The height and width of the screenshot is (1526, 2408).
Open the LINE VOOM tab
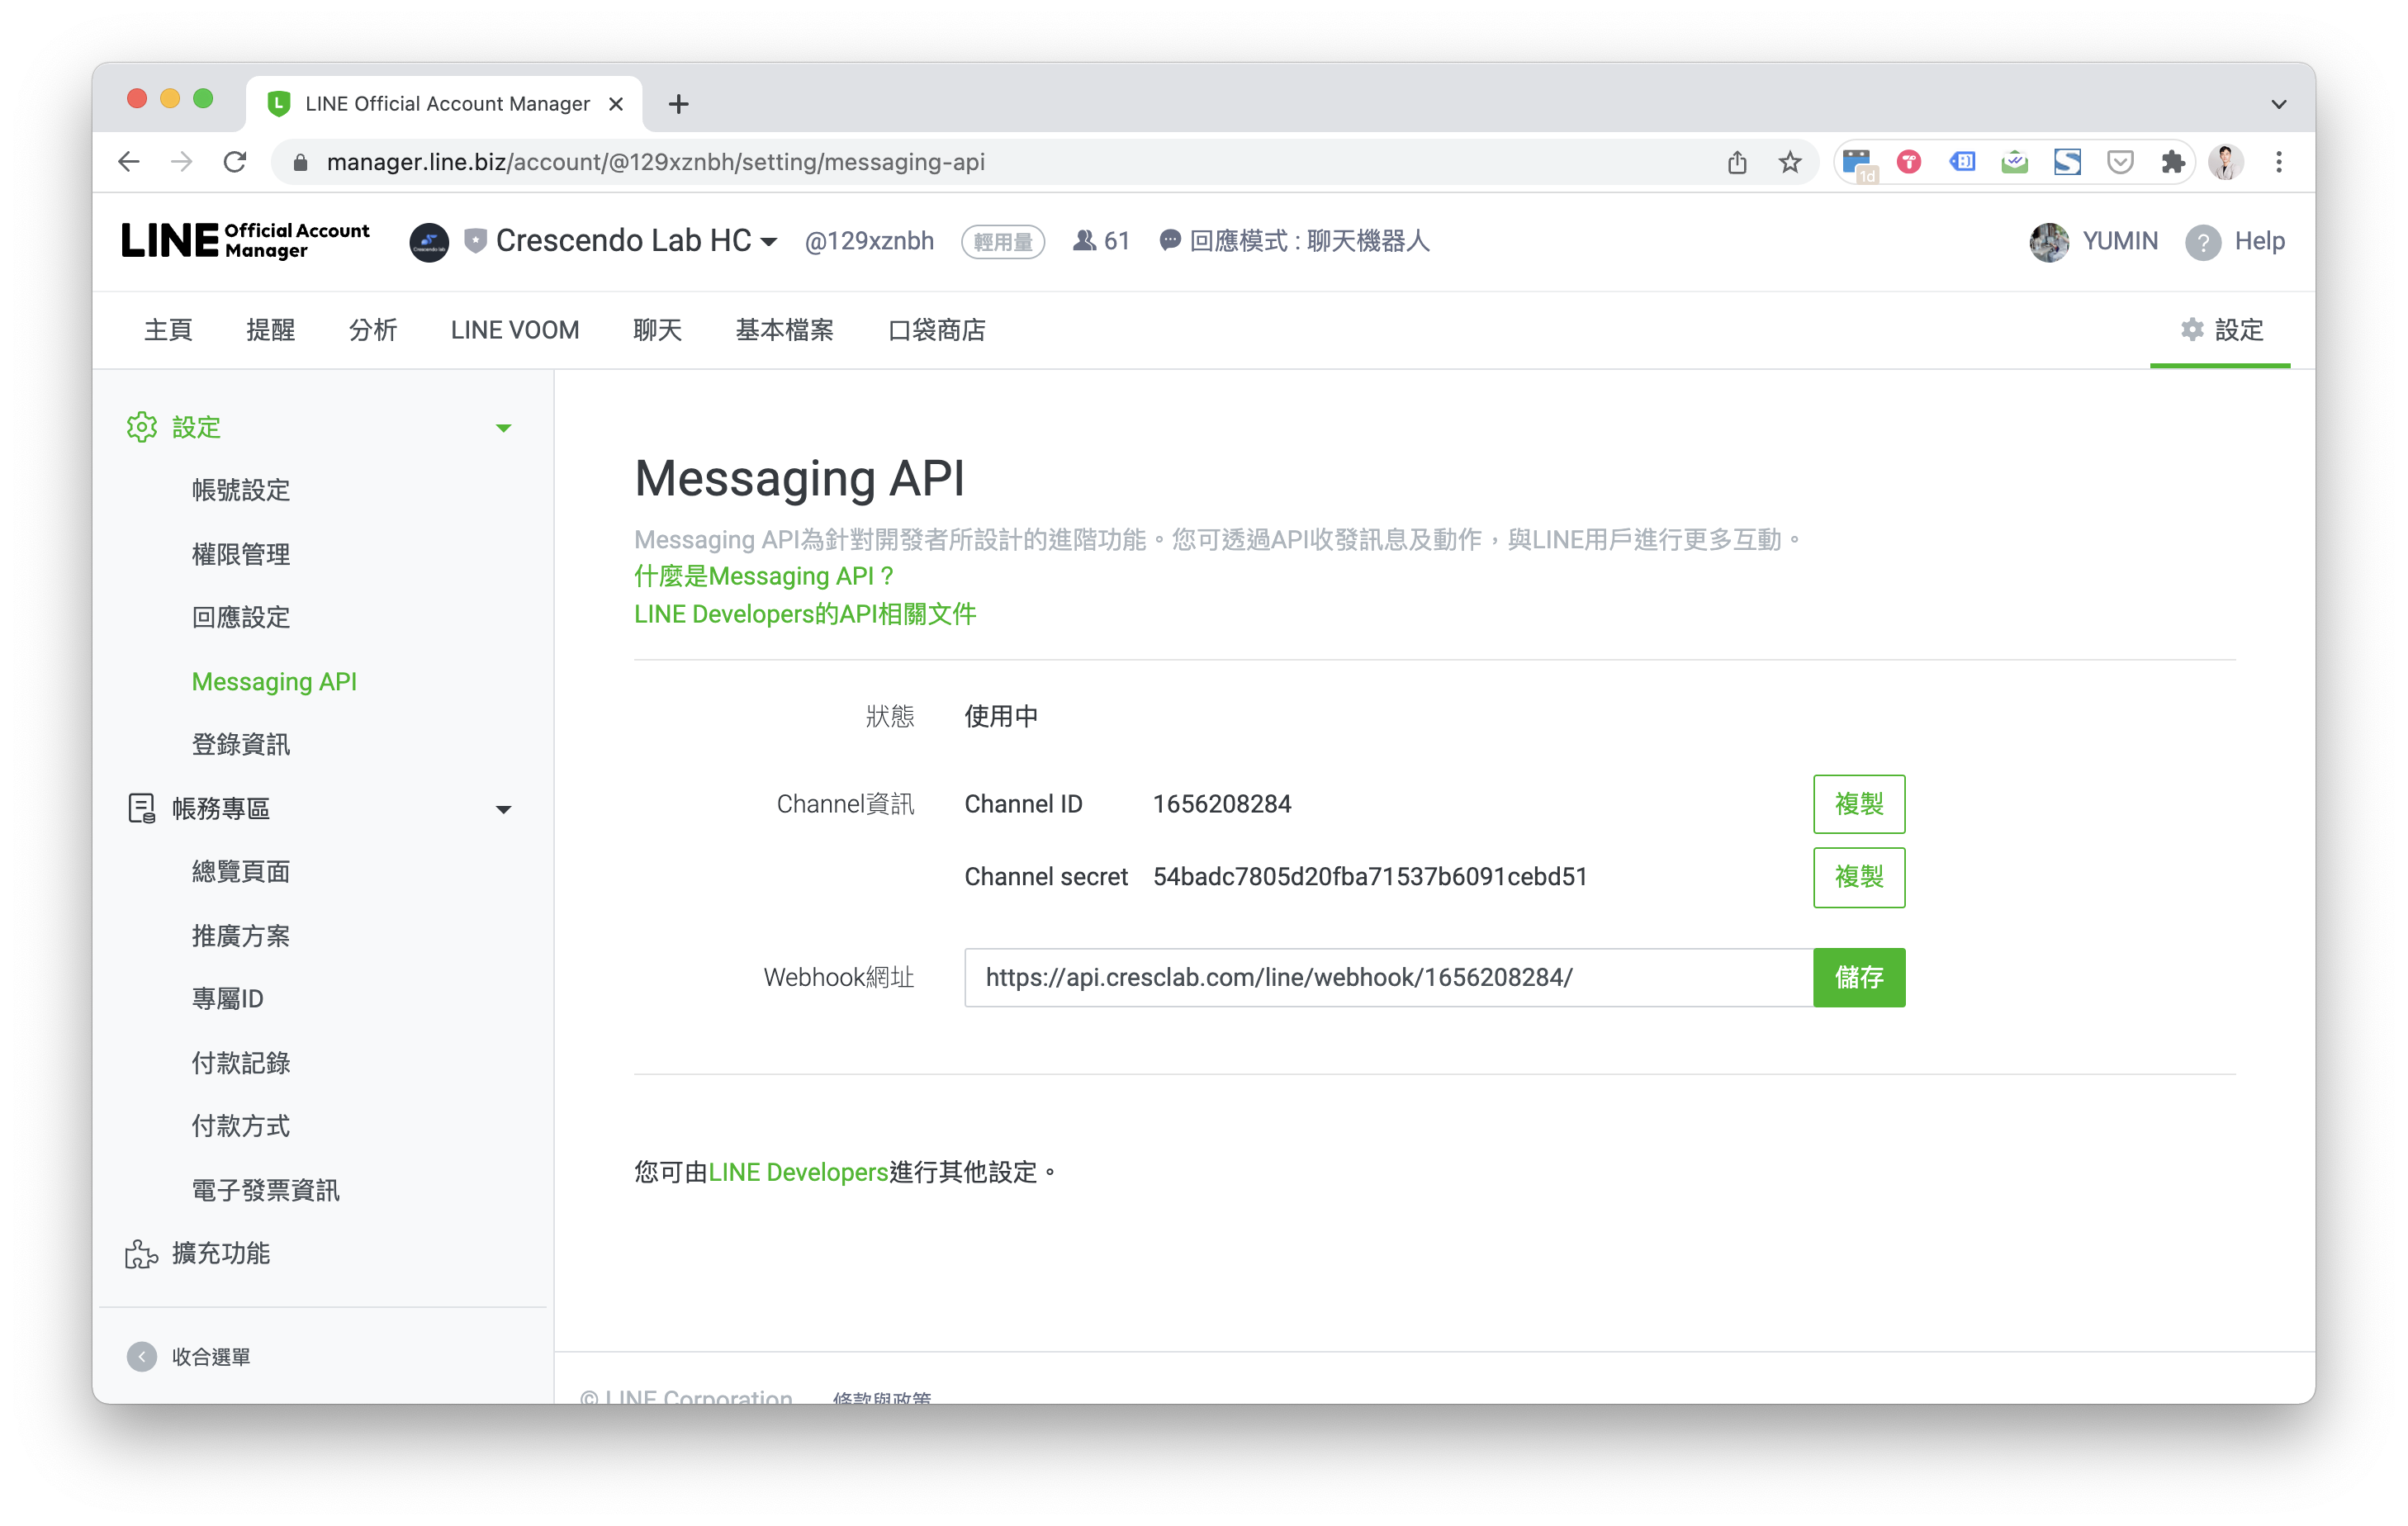[x=514, y=330]
